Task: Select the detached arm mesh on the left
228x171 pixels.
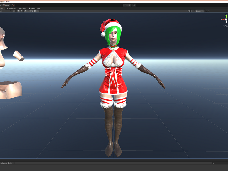Action: 19,56
